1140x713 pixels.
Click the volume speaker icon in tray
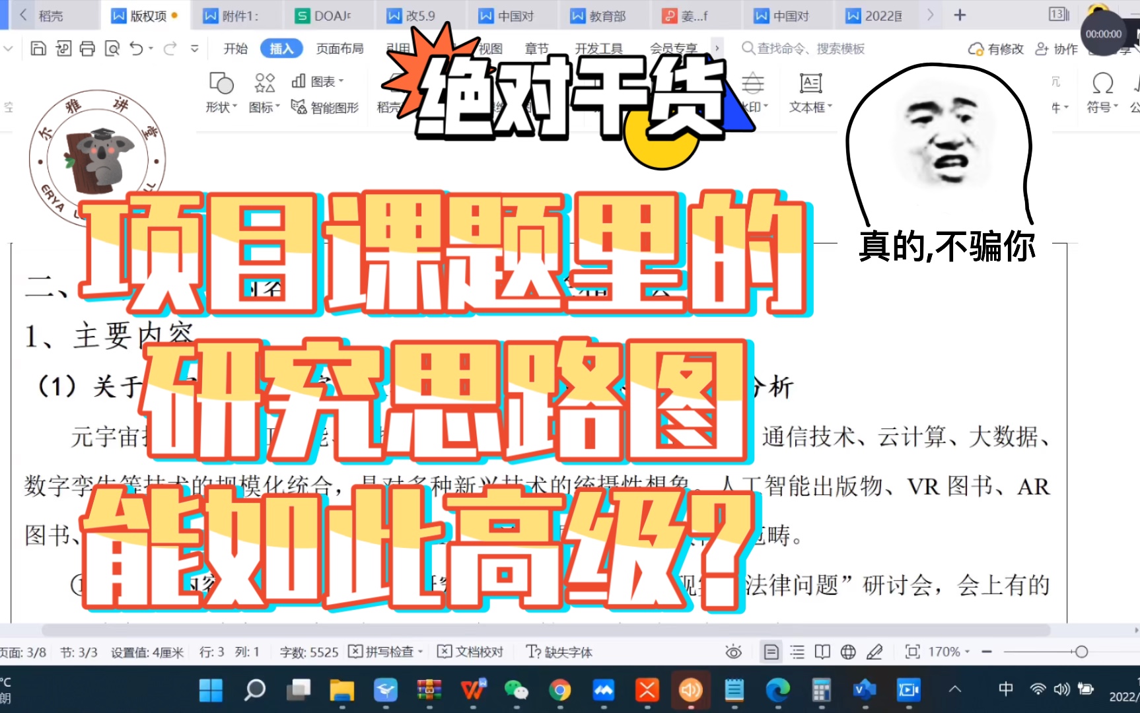[1061, 689]
